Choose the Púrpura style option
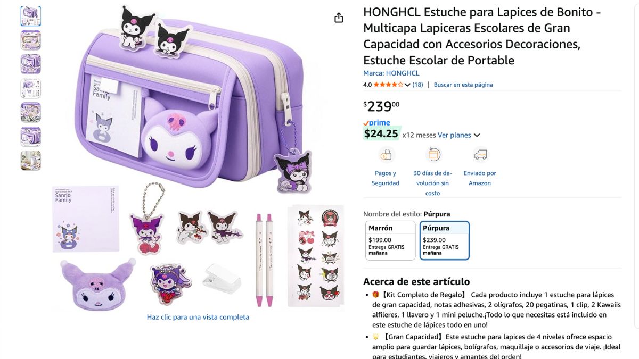Image resolution: width=639 pixels, height=359 pixels. pyautogui.click(x=445, y=240)
